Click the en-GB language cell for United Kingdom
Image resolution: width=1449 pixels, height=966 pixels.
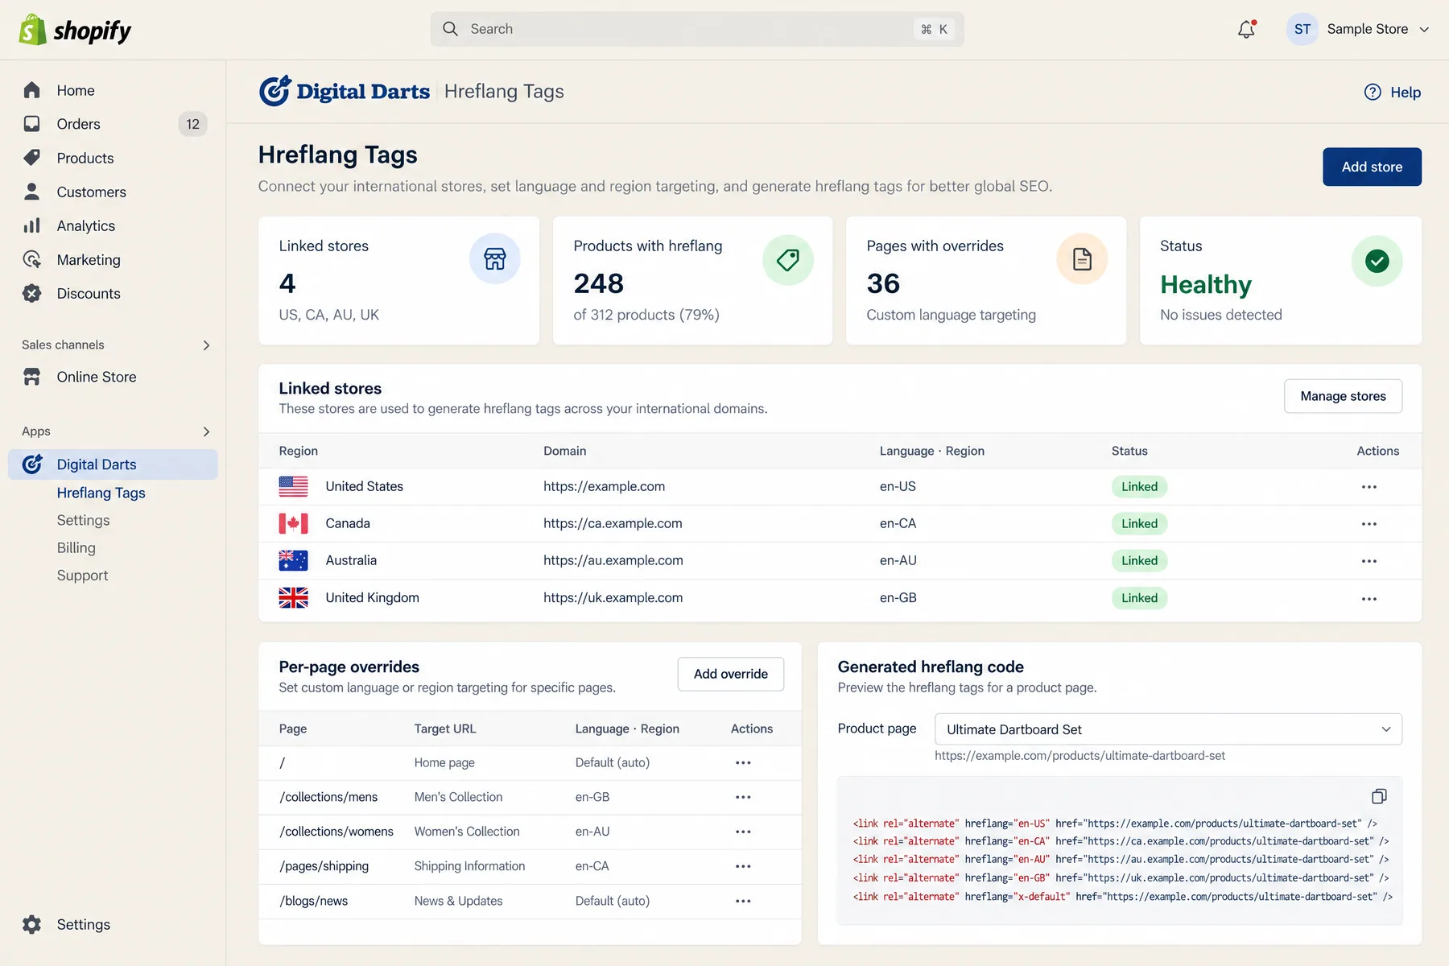click(x=898, y=597)
